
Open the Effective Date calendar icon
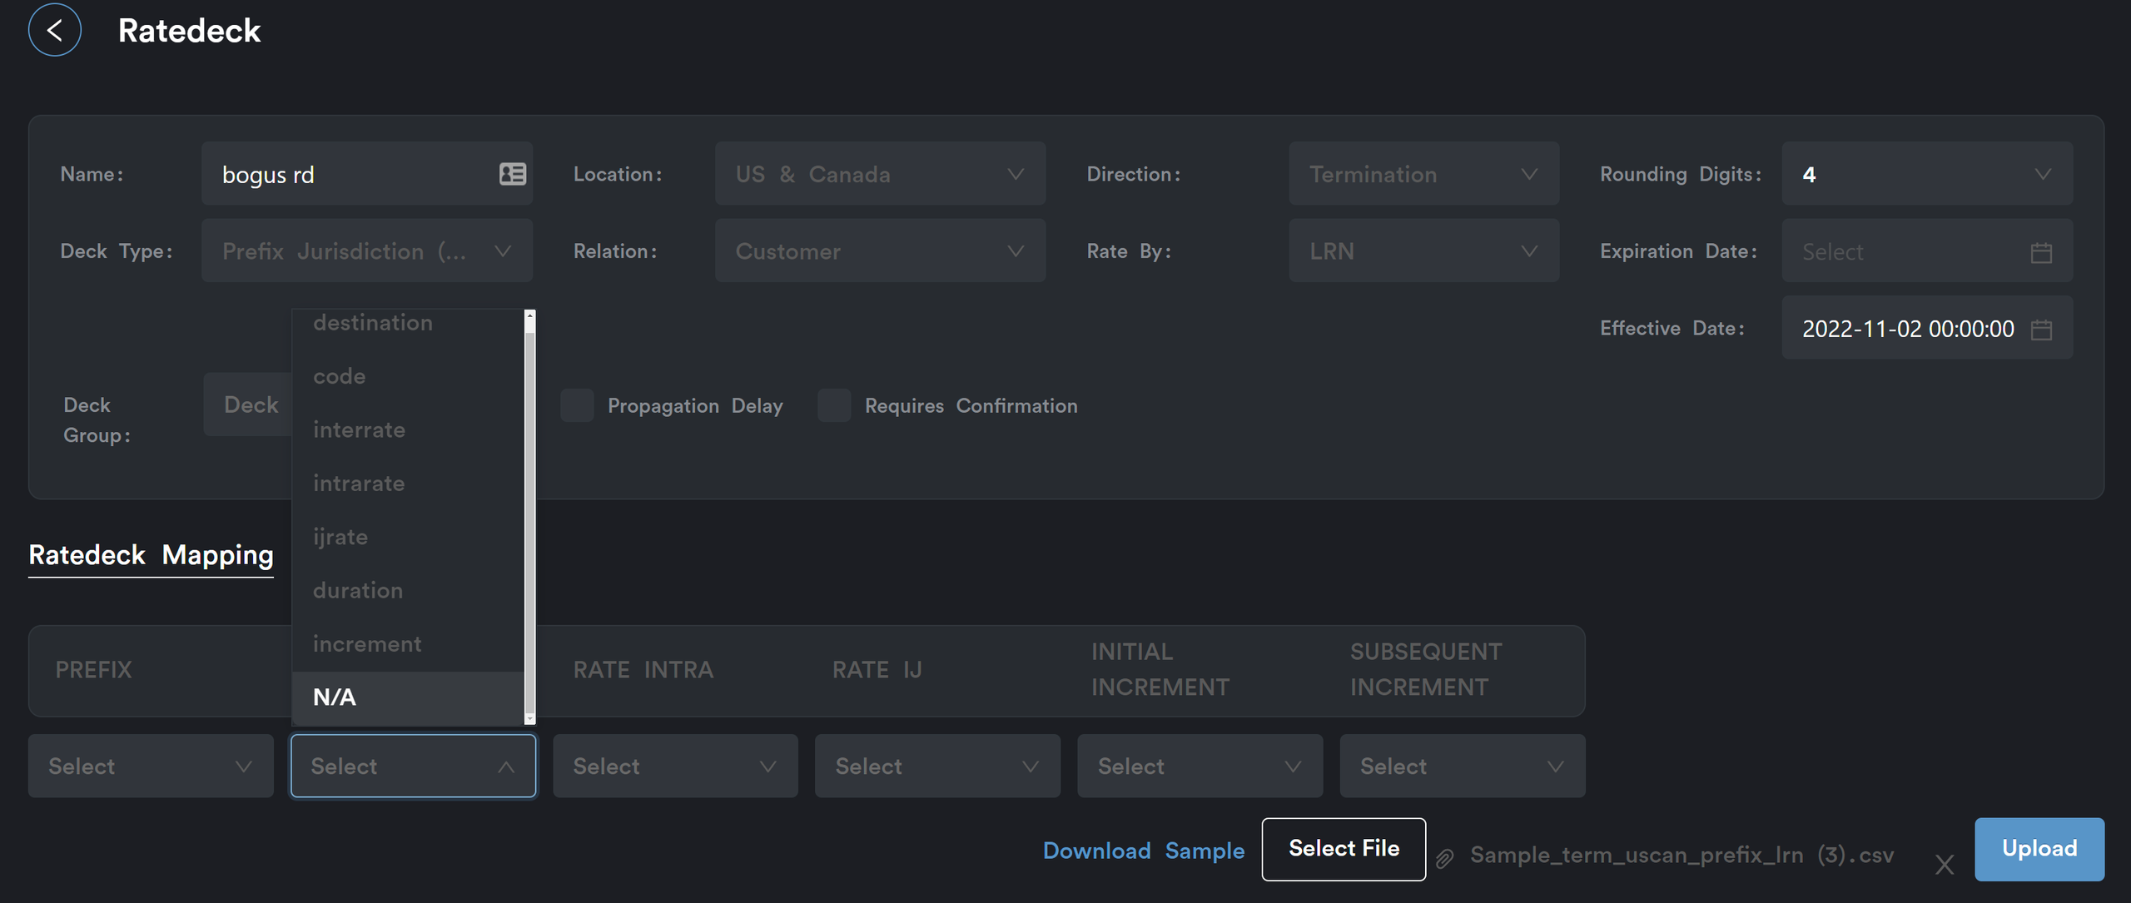pyautogui.click(x=2040, y=330)
